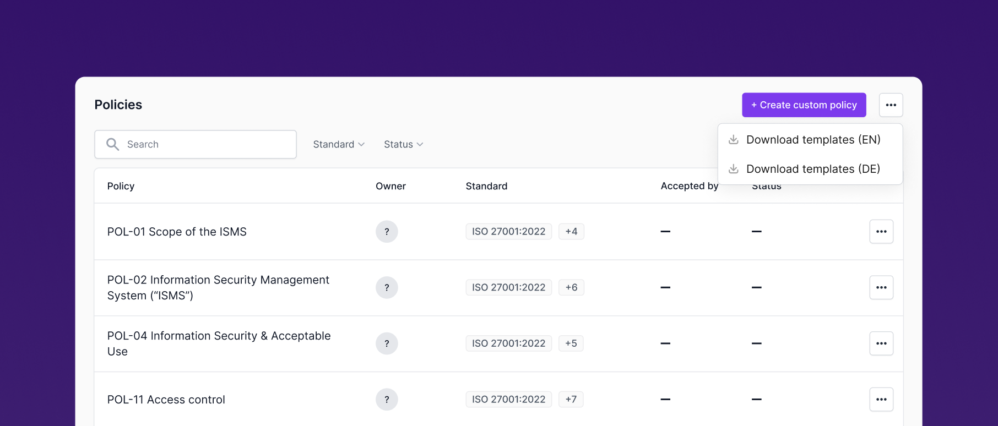Select Download templates (EN)
This screenshot has width=998, height=426.
810,140
